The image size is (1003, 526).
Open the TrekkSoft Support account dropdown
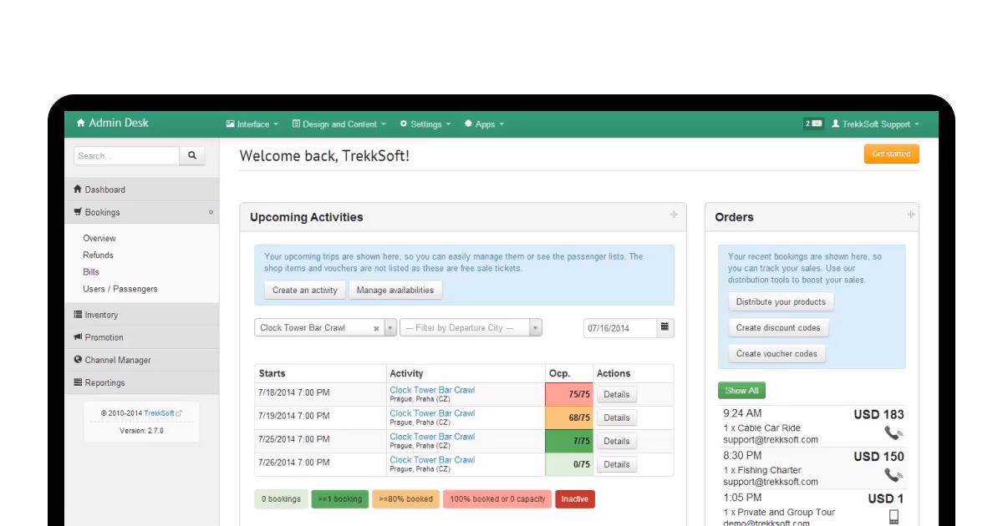[878, 124]
